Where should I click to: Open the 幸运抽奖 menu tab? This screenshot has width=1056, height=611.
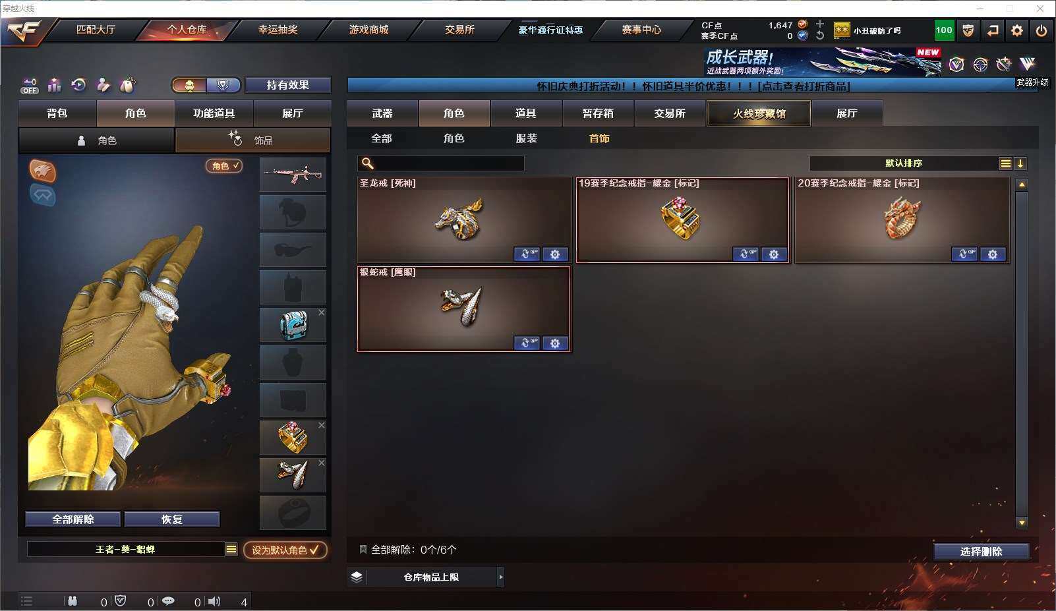pos(278,30)
